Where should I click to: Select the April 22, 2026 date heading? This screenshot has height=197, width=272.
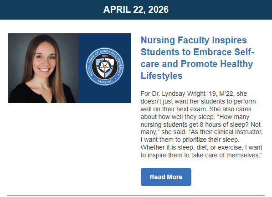pos(136,10)
